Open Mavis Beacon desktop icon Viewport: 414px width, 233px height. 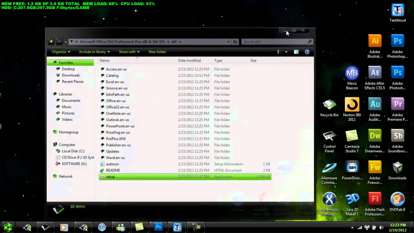tap(352, 78)
